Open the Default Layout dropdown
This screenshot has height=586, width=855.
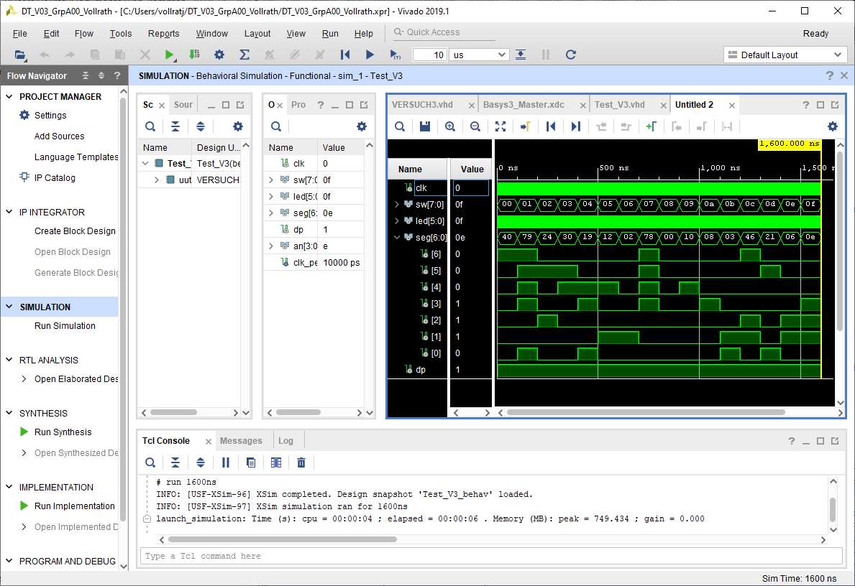pyautogui.click(x=785, y=55)
